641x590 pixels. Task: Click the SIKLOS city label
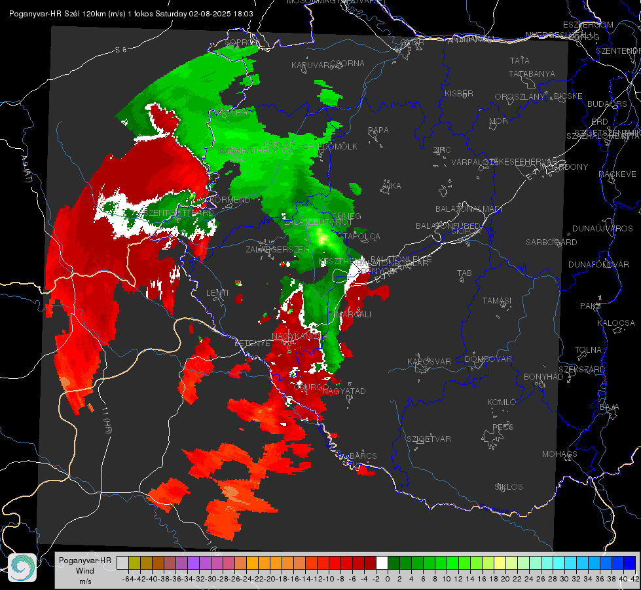coord(509,487)
